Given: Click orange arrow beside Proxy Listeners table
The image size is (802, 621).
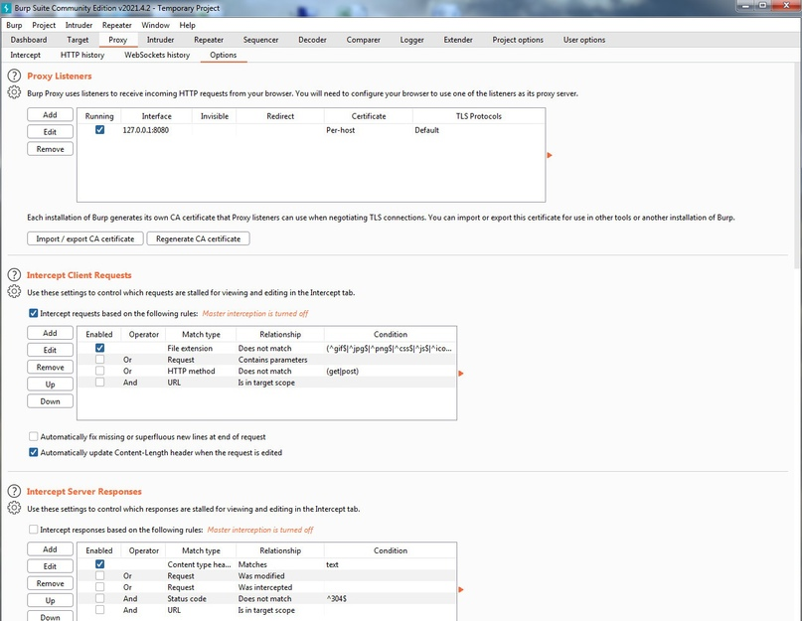Looking at the screenshot, I should click(x=550, y=156).
